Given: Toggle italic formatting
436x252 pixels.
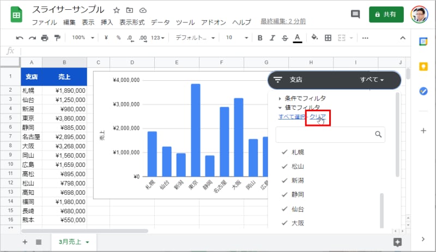Looking at the screenshot, I should pyautogui.click(x=272, y=38).
